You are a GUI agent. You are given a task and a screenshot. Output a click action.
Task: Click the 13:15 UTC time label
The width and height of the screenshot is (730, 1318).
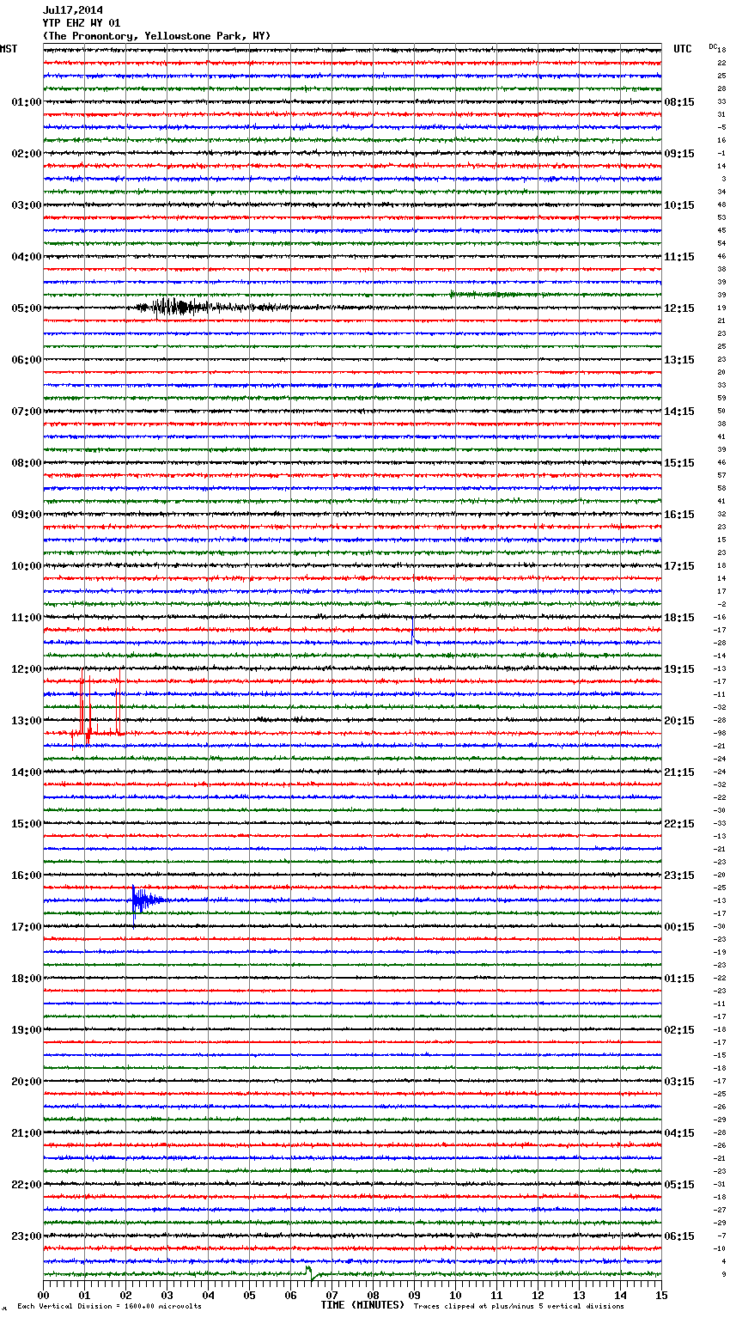tap(679, 360)
